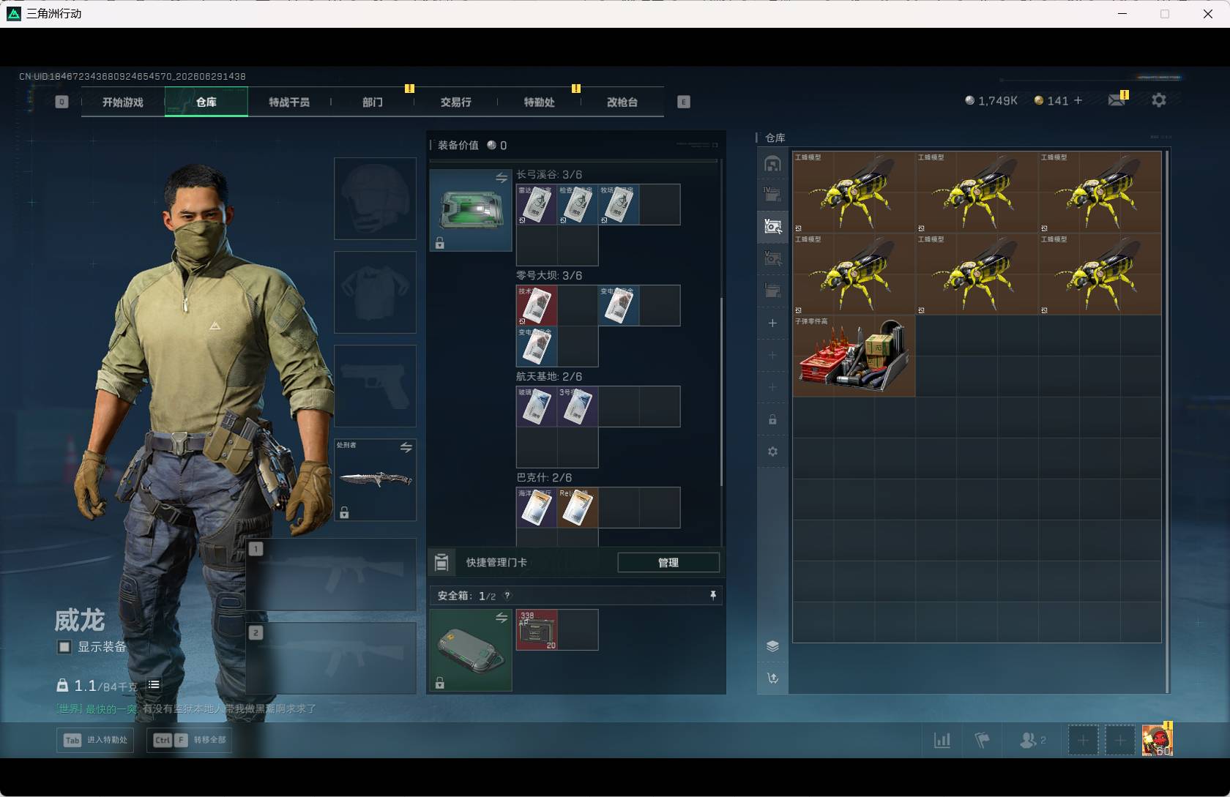Click the flag icon in bottom bar

(x=983, y=741)
